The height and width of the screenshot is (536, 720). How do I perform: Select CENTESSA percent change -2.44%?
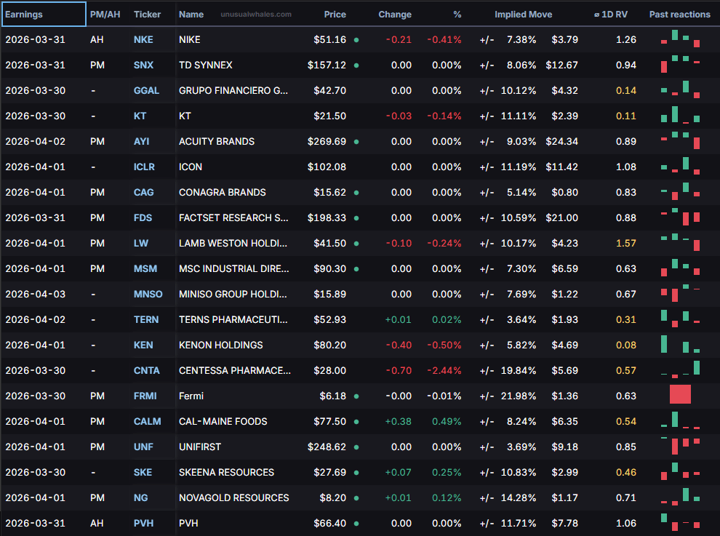(x=444, y=370)
